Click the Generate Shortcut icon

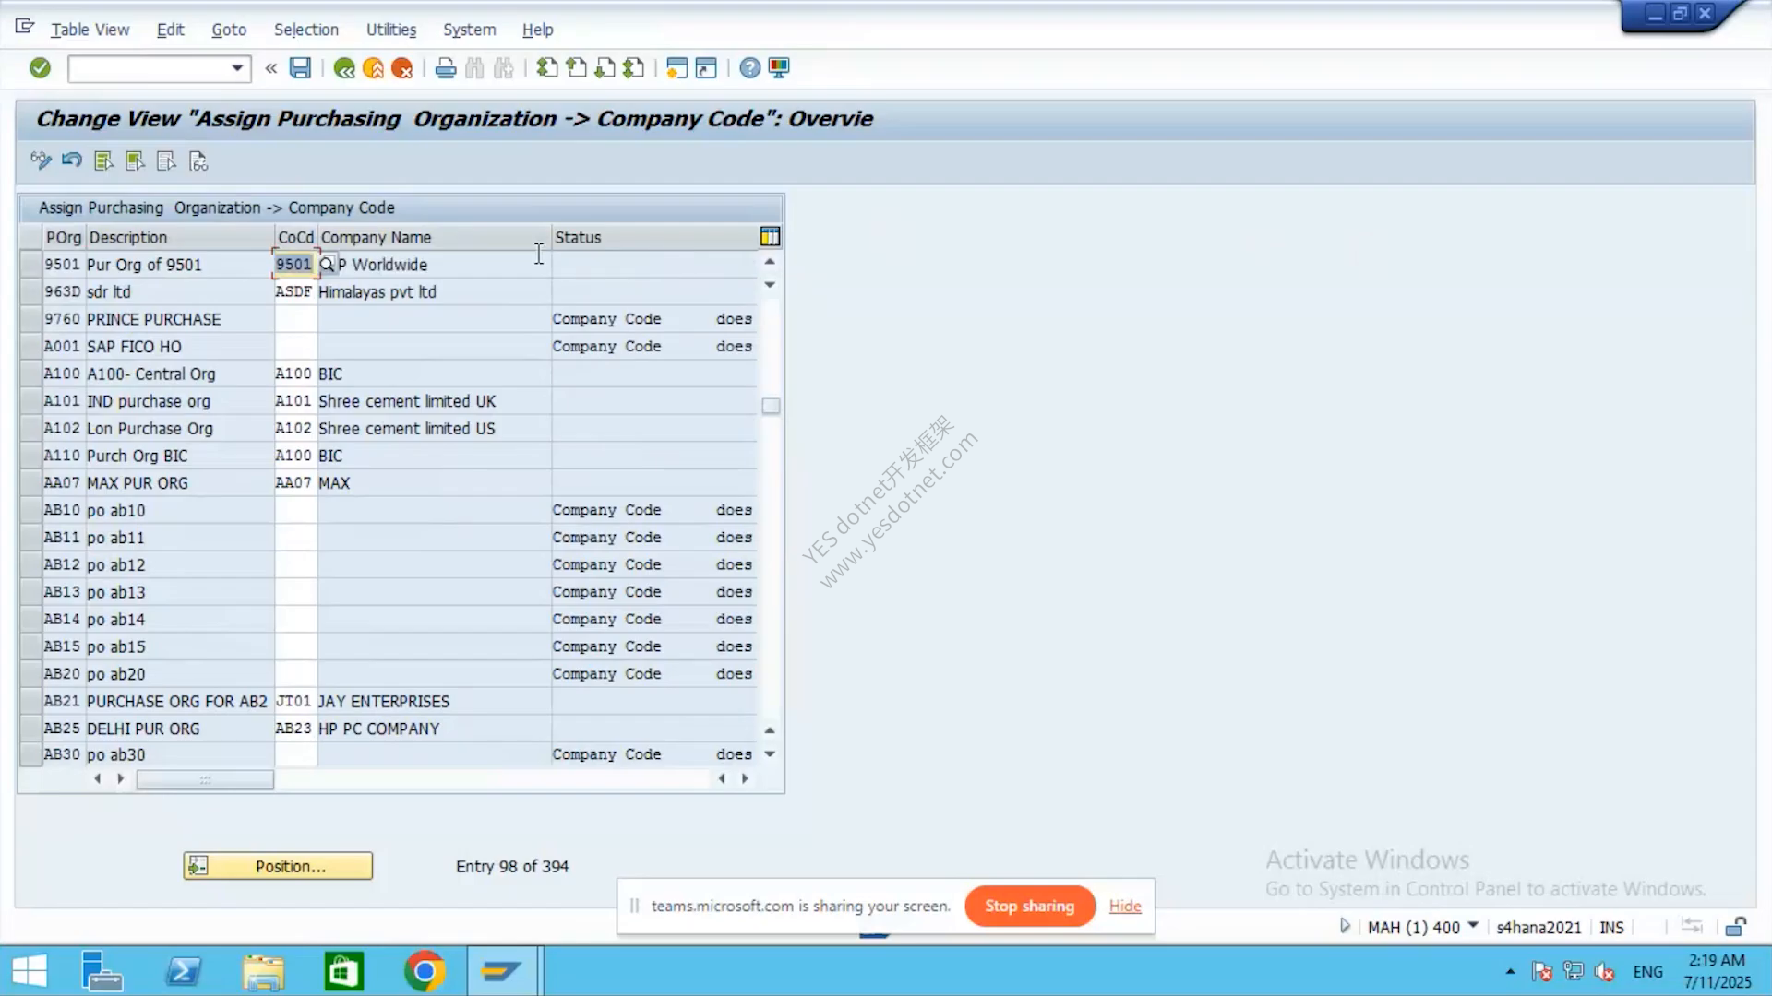706,68
